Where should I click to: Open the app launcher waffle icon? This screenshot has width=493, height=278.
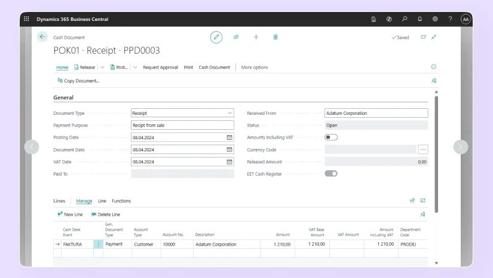tap(26, 19)
